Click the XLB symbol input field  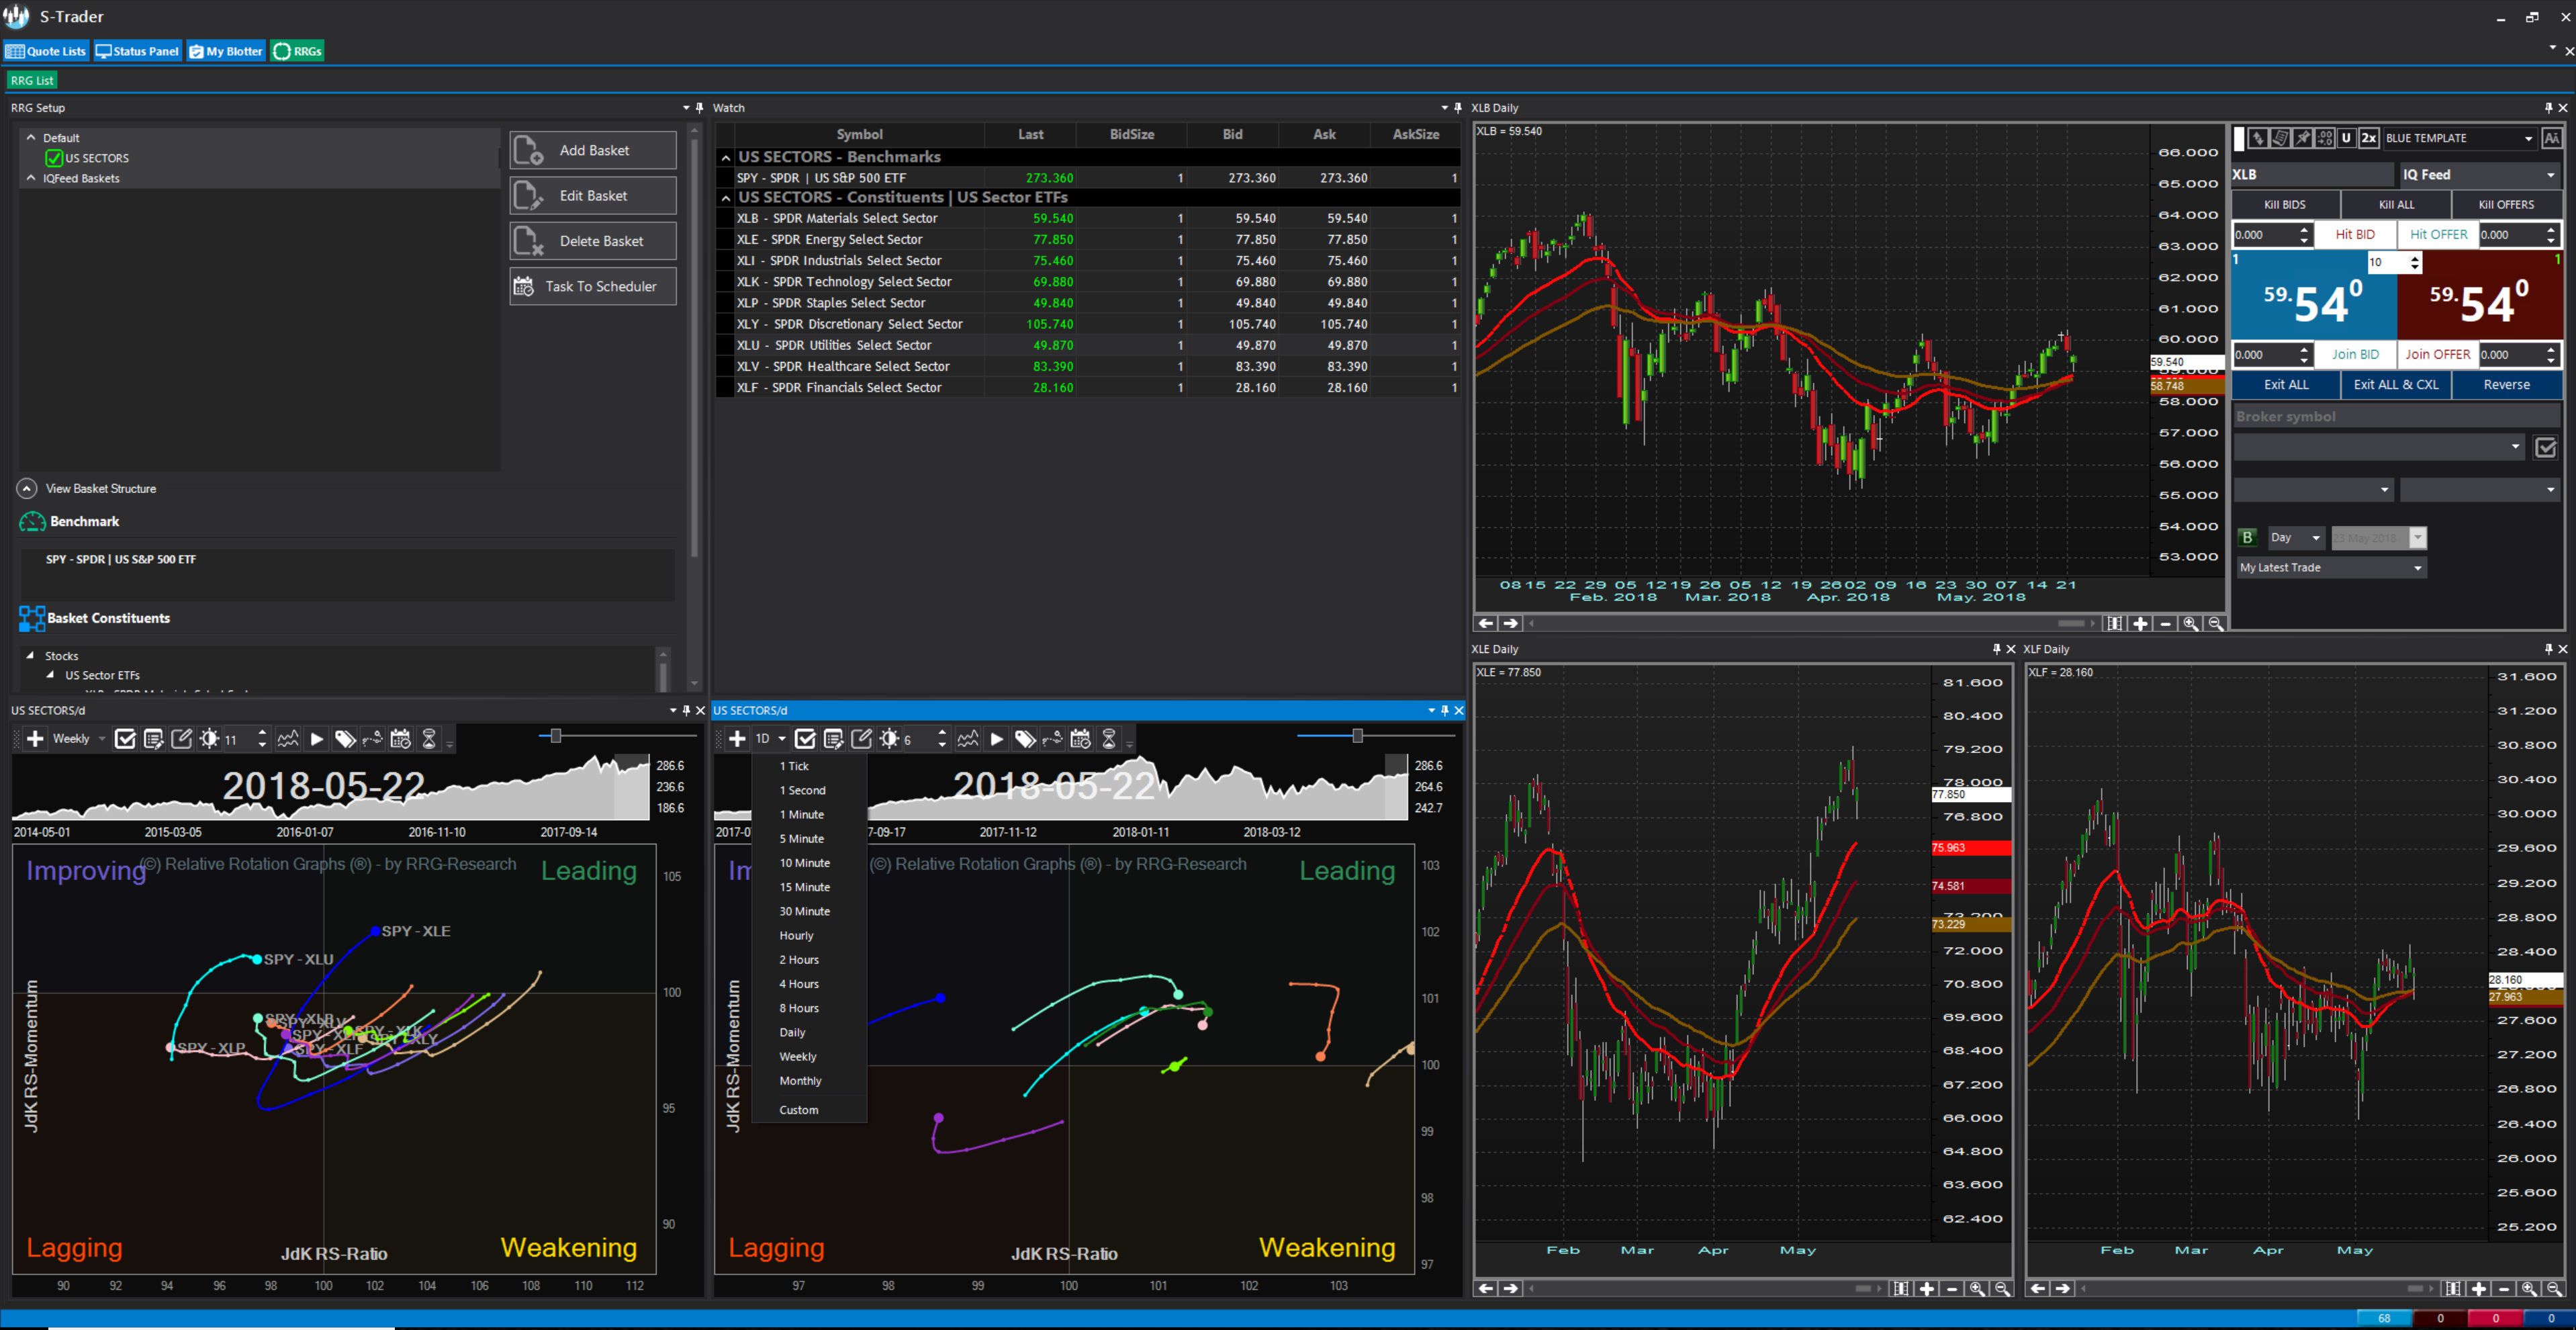(2312, 175)
